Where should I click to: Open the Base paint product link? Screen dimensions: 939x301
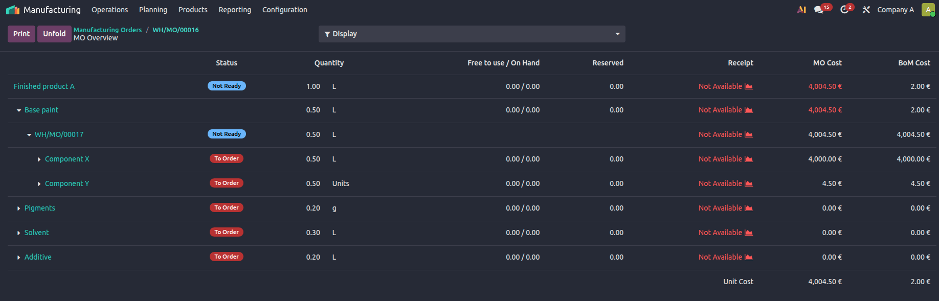coord(41,110)
